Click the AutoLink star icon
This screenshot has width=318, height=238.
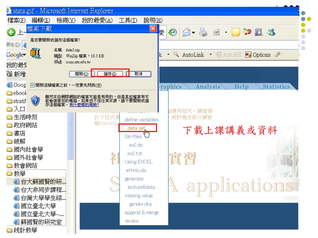tap(176, 54)
